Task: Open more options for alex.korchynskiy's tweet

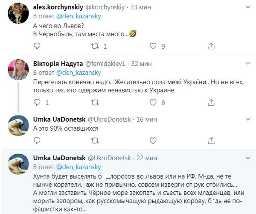Action: (248, 7)
